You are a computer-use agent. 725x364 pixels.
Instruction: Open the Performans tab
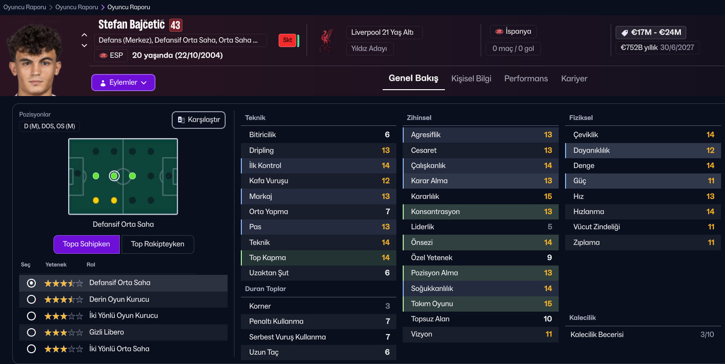click(526, 78)
